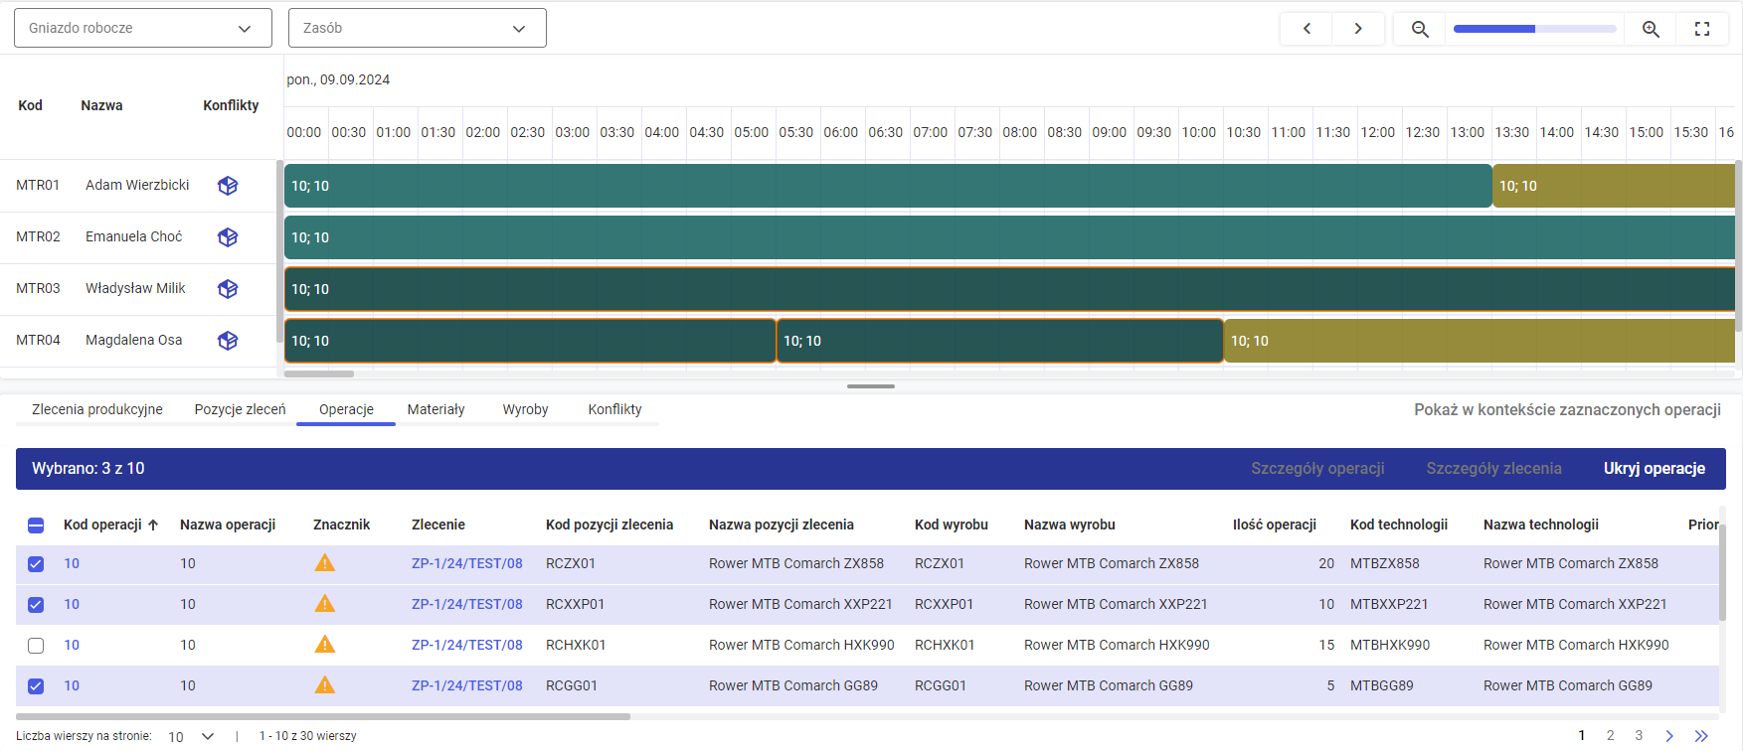Screen dimensions: 1743x751
Task: Click warning marker of RCHXK01 row
Action: pos(324,645)
